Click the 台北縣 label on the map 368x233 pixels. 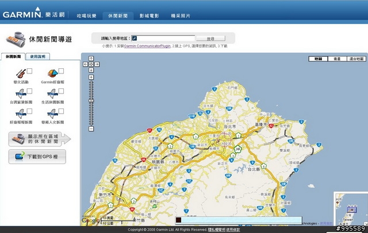click(x=254, y=169)
